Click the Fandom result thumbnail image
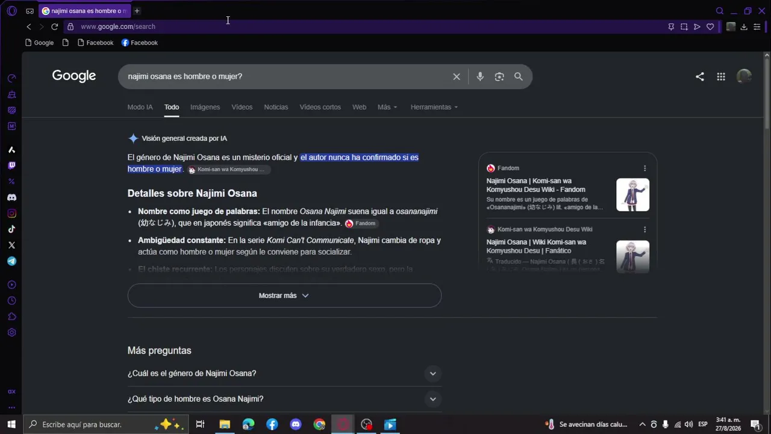Image resolution: width=771 pixels, height=434 pixels. (632, 195)
